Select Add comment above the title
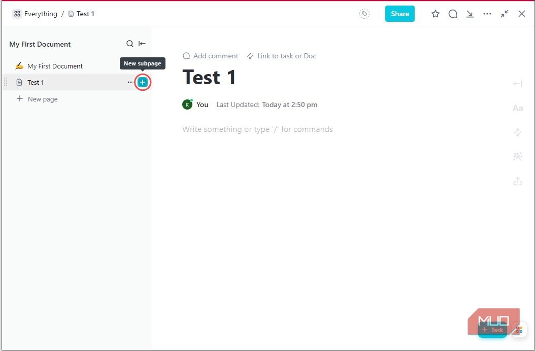Viewport: 536px width, 351px height. [210, 56]
